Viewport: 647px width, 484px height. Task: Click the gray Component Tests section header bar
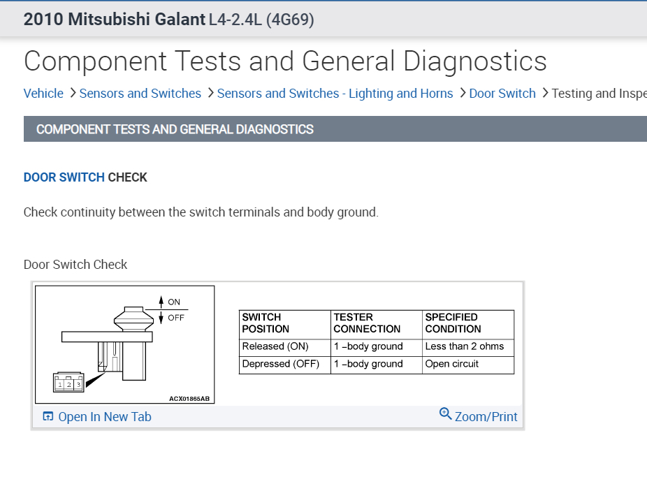[335, 129]
